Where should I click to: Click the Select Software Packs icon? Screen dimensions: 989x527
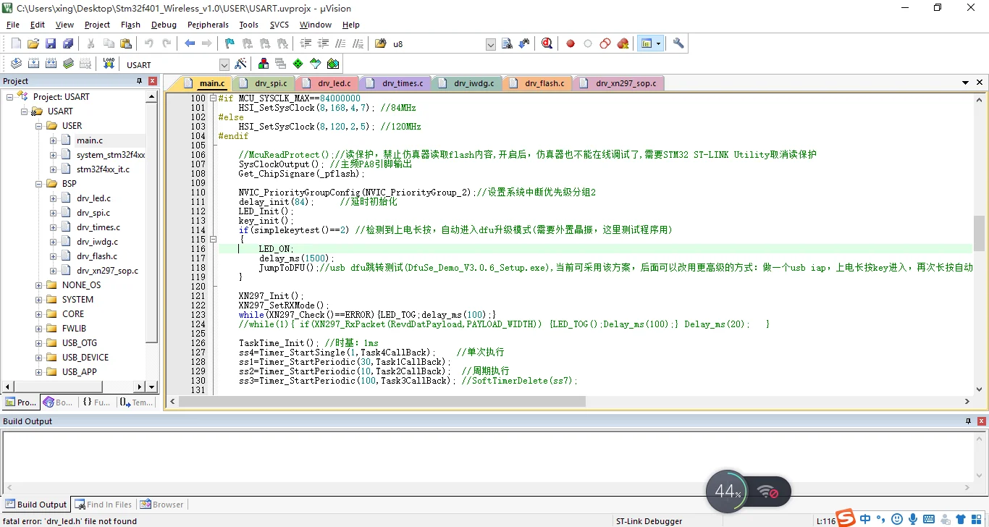point(315,64)
